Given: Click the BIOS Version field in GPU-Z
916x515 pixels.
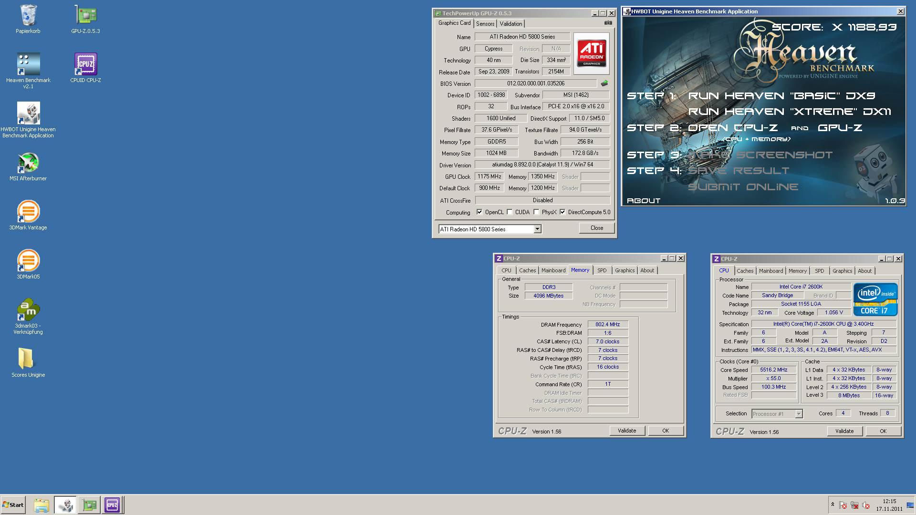Looking at the screenshot, I should 536,83.
